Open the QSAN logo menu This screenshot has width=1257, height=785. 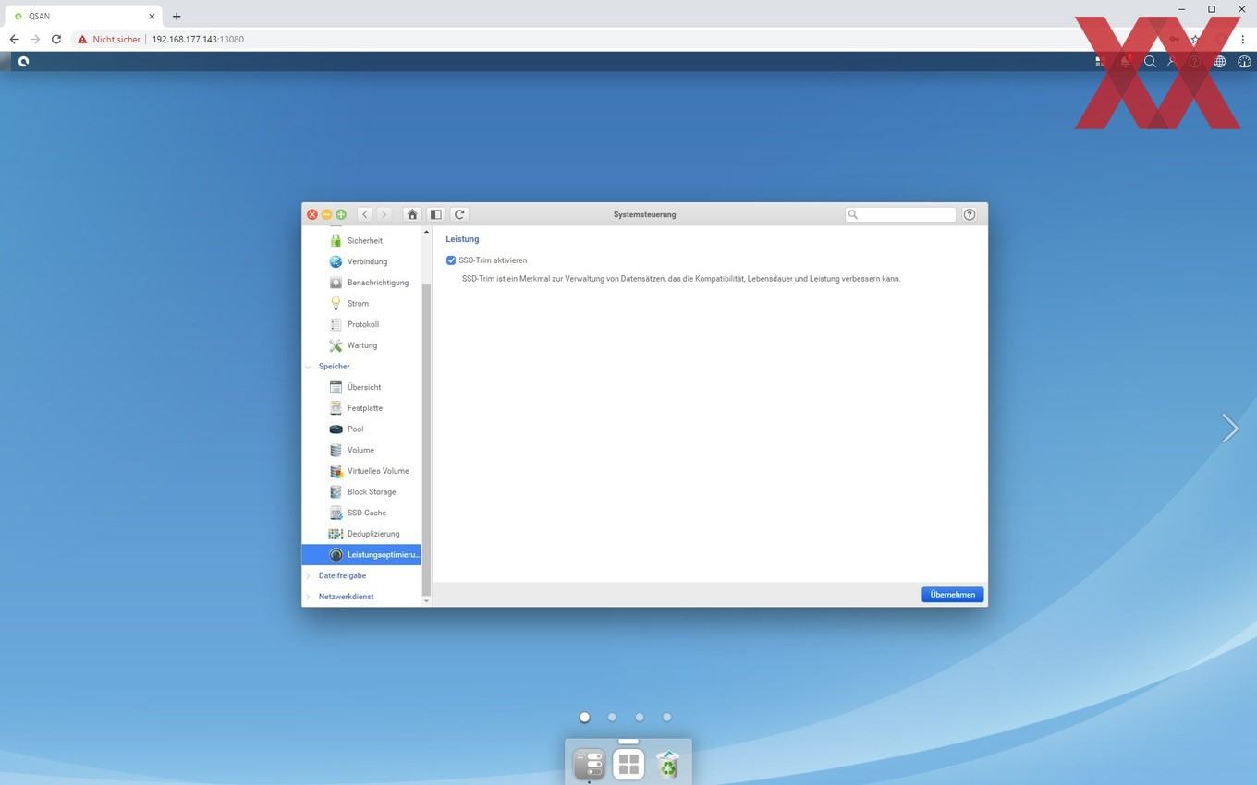[x=23, y=62]
